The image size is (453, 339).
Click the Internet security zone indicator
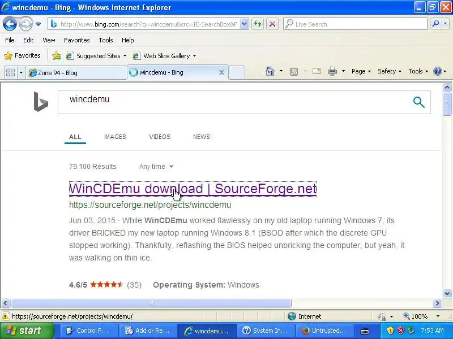(305, 316)
